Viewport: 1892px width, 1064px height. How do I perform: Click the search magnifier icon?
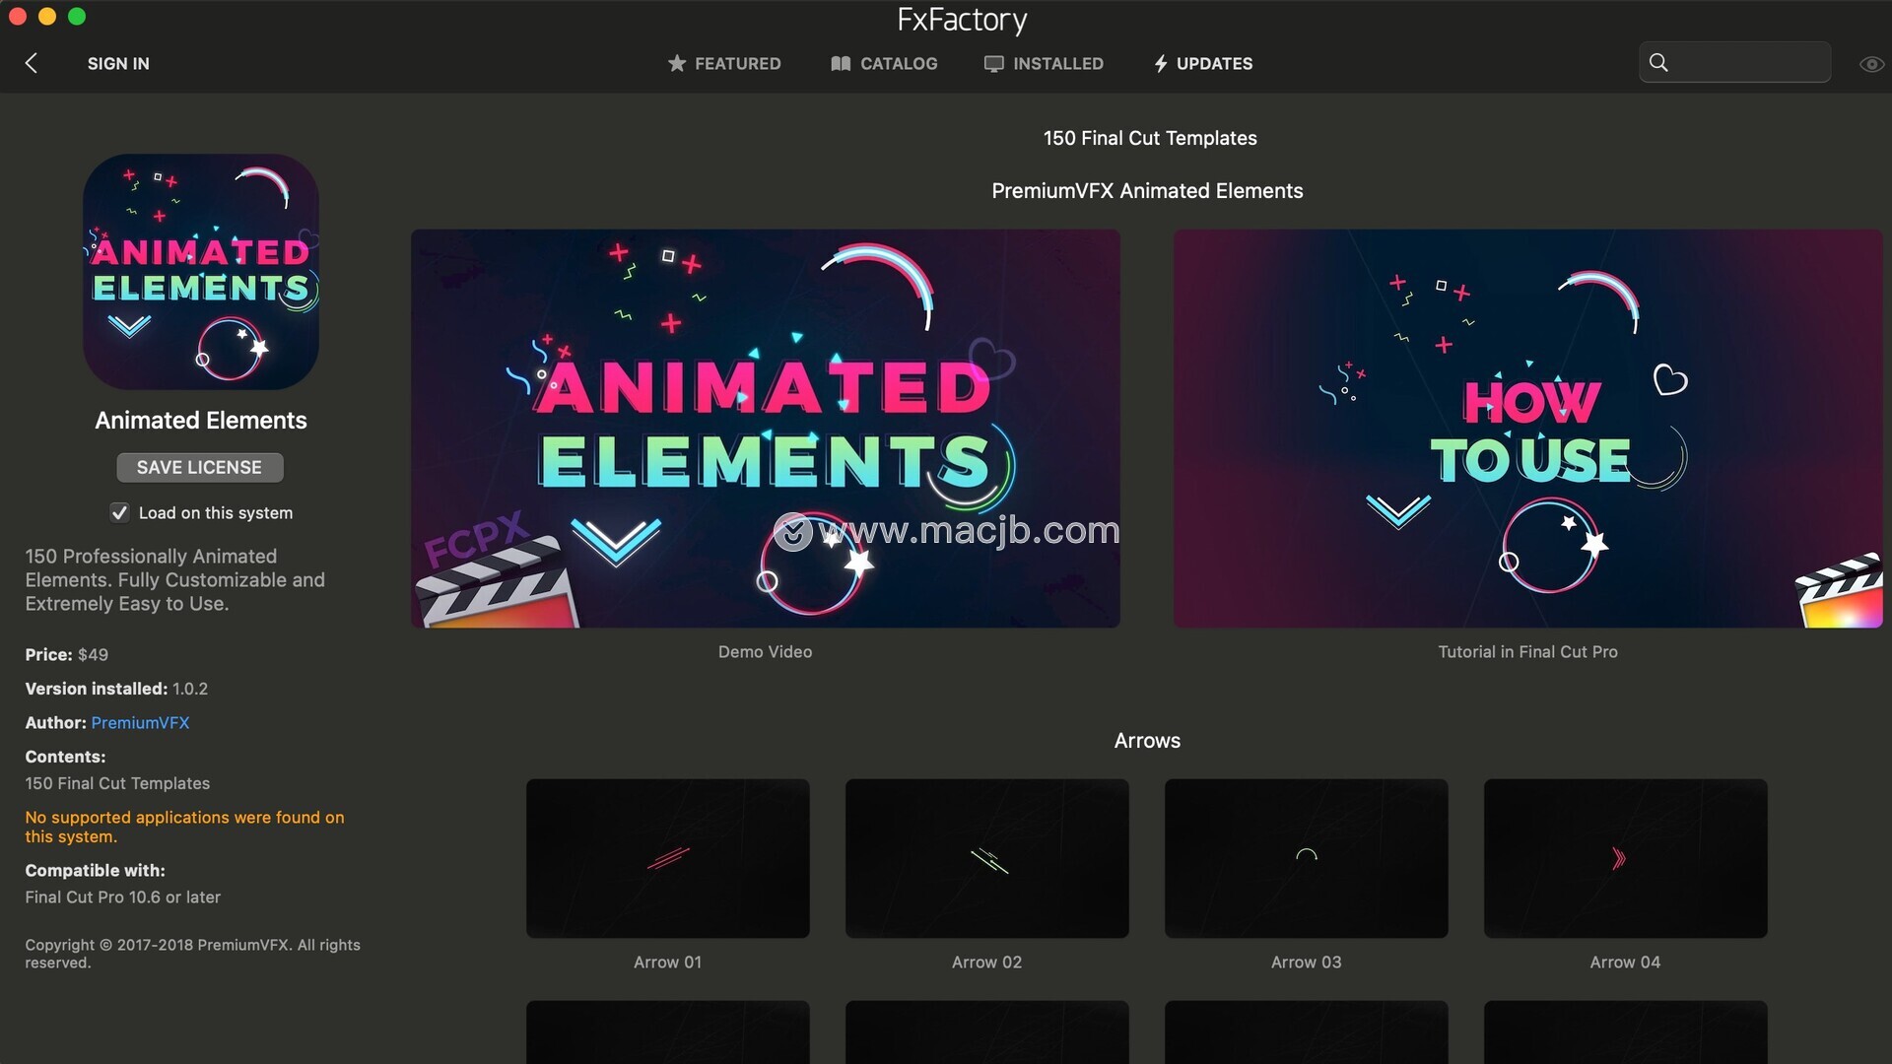tap(1658, 63)
